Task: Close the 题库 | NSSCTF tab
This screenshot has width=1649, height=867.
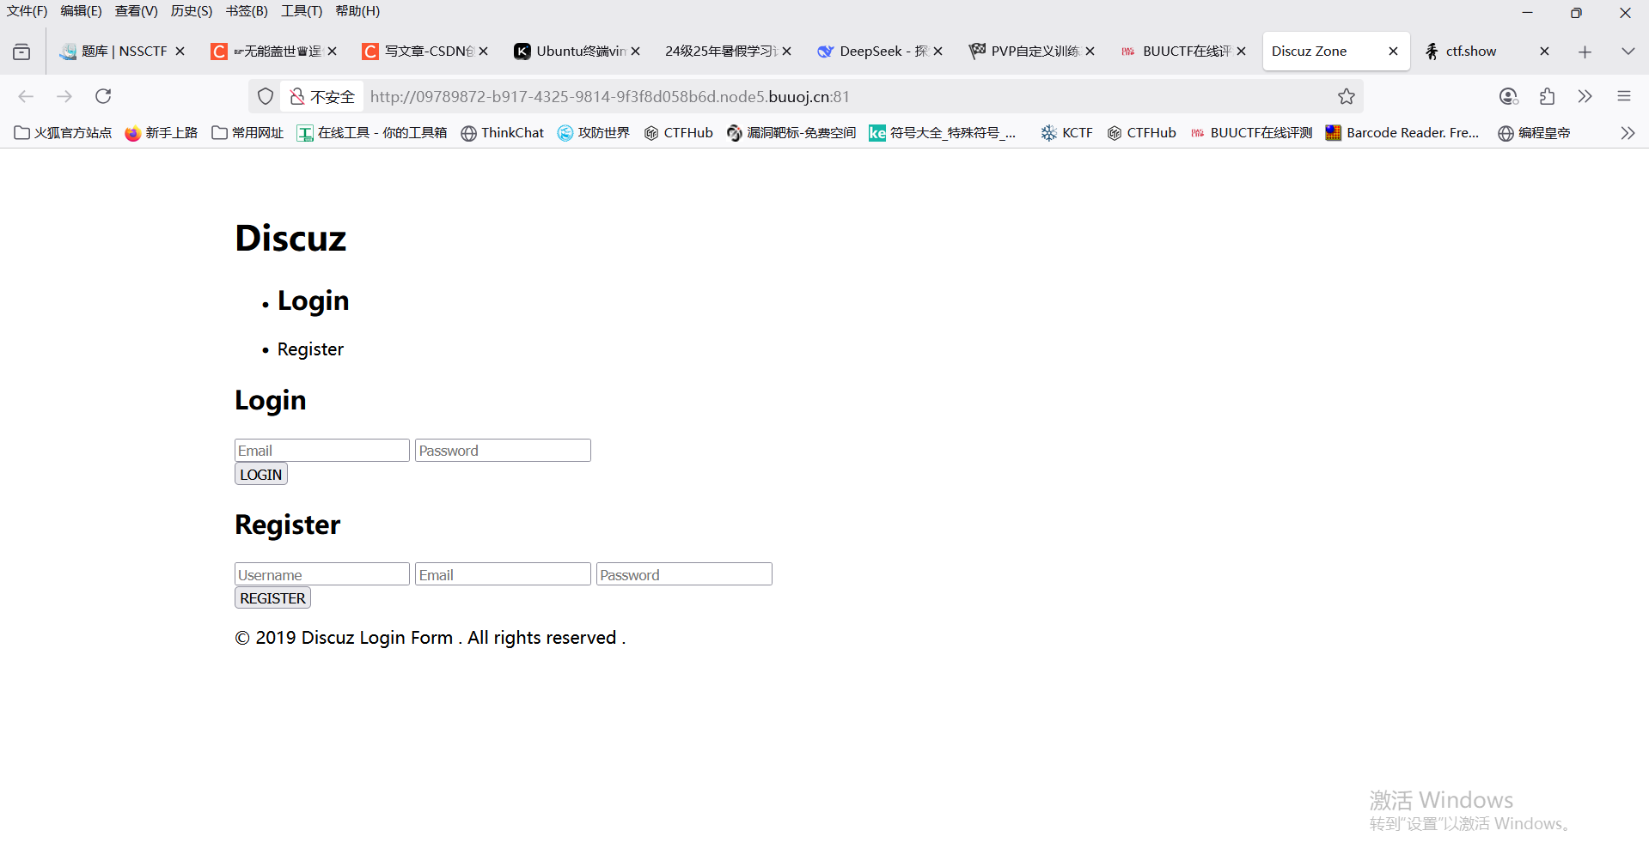Action: [x=180, y=52]
